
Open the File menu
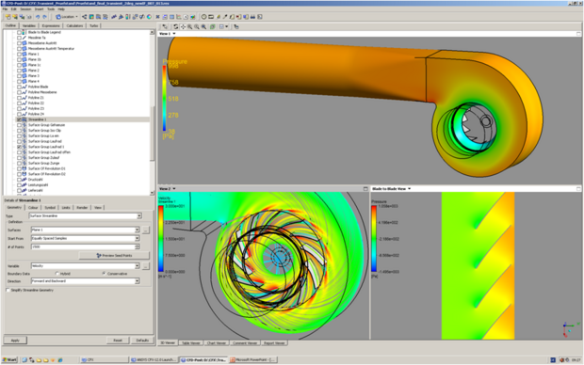click(5, 8)
